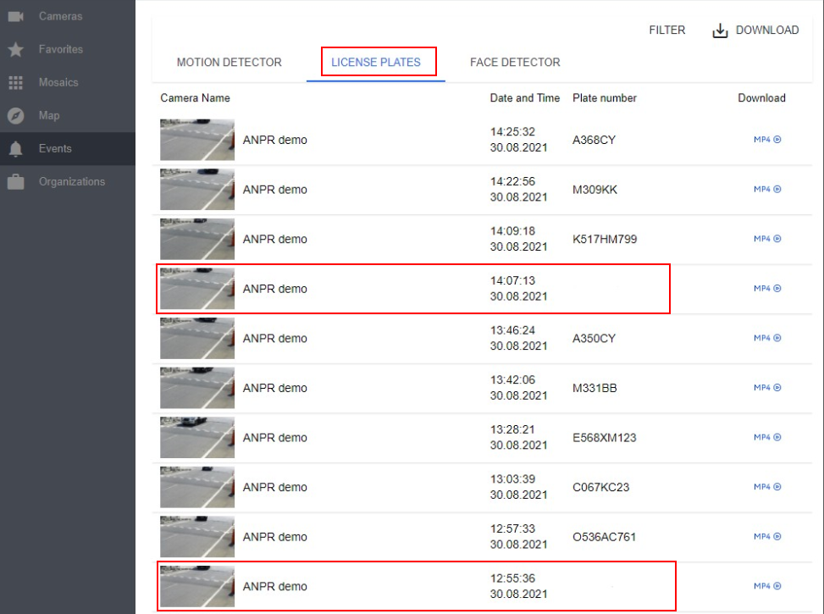This screenshot has width=824, height=614.
Task: Switch to the FACE DETECTOR tab
Action: [515, 62]
